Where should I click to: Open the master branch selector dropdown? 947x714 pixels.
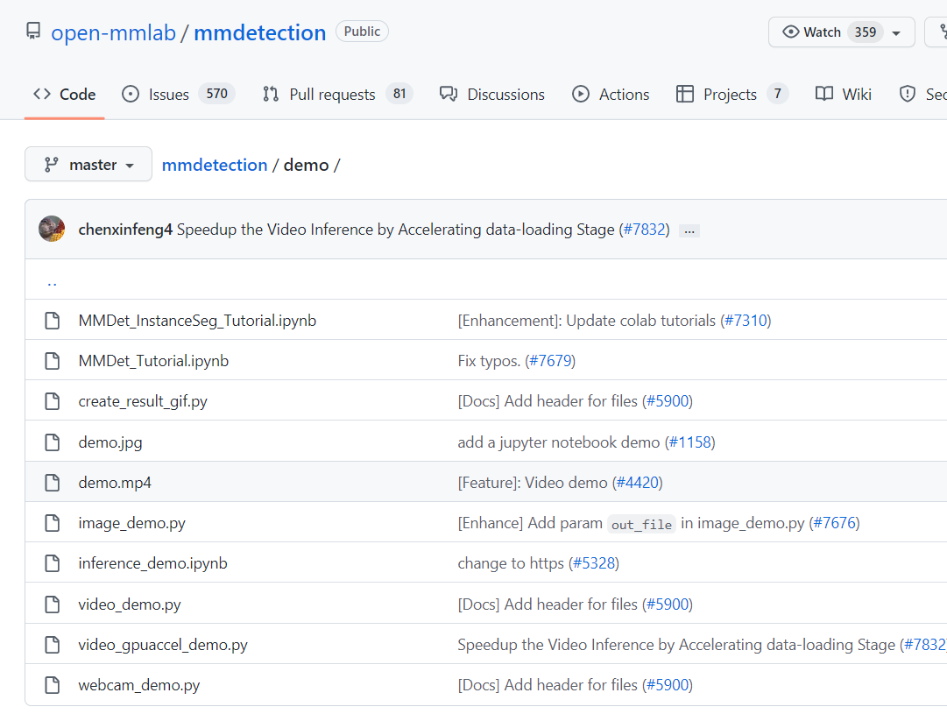coord(88,164)
